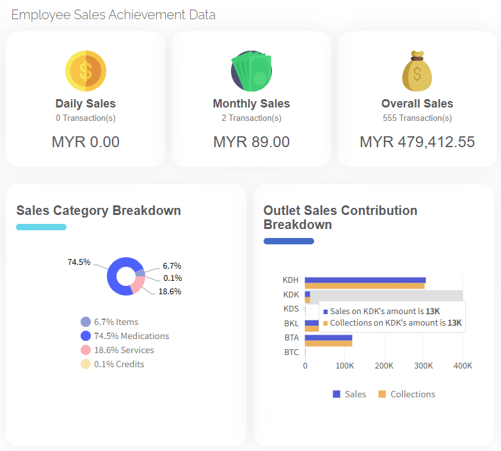Toggle Sales series in outlet chart legend
This screenshot has height=451, width=501.
pos(349,394)
